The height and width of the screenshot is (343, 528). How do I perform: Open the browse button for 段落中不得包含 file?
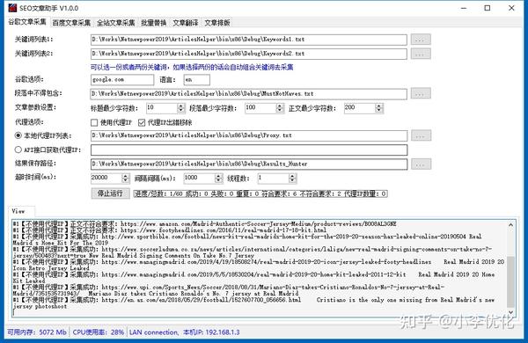(421, 94)
